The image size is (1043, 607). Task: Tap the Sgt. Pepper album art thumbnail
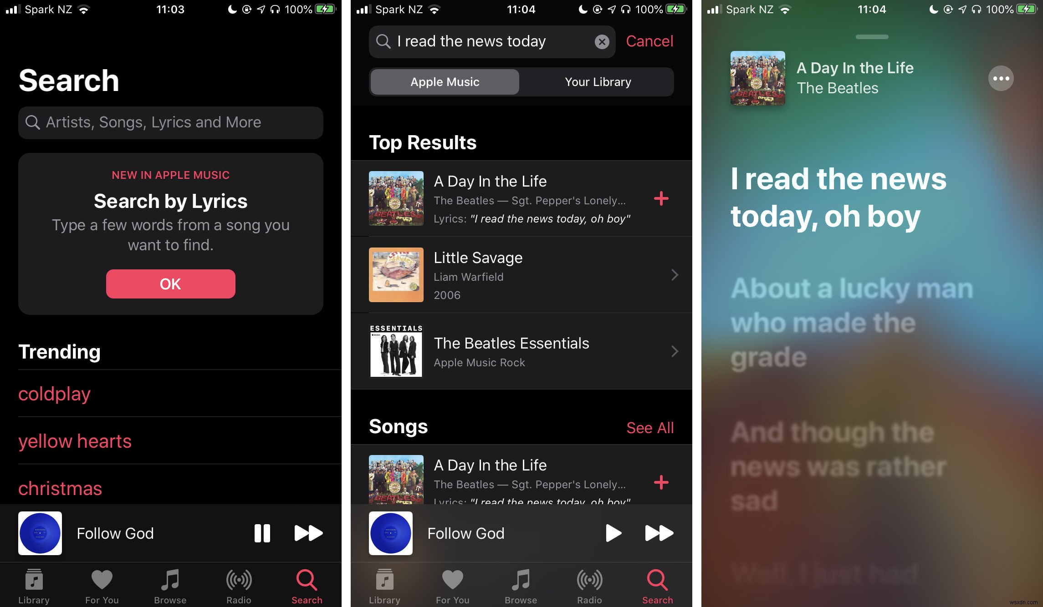point(396,198)
